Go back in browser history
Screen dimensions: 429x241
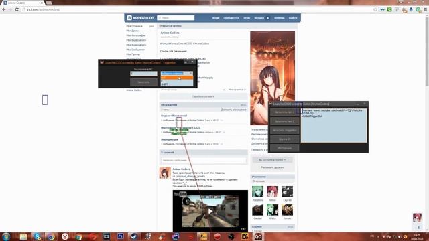tap(4, 9)
